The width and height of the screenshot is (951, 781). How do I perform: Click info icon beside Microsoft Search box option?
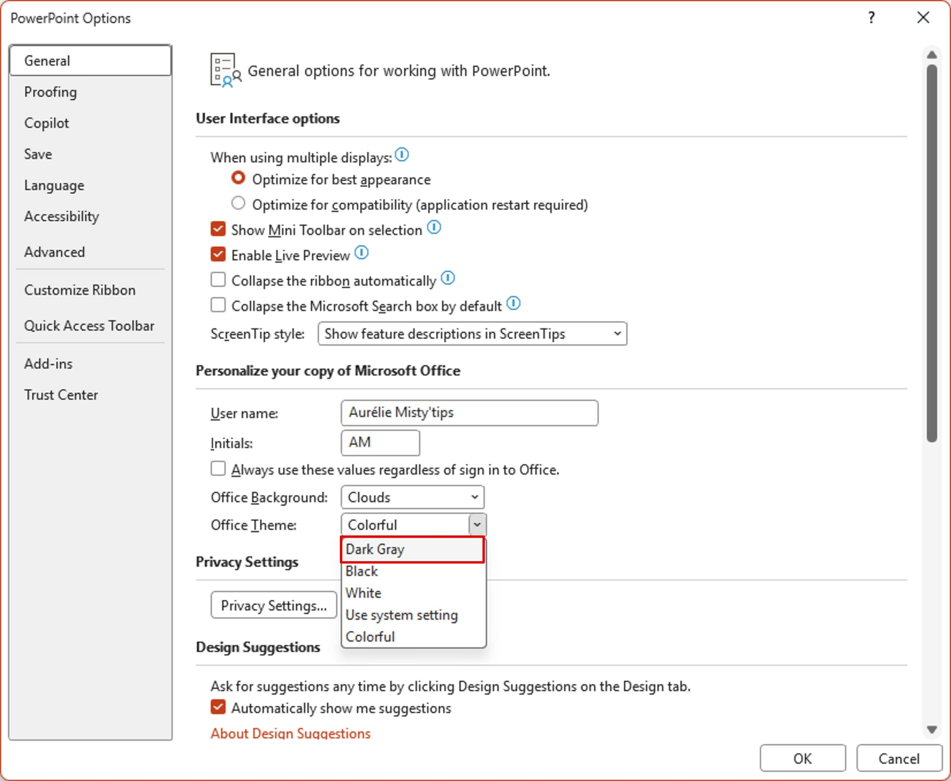click(513, 304)
